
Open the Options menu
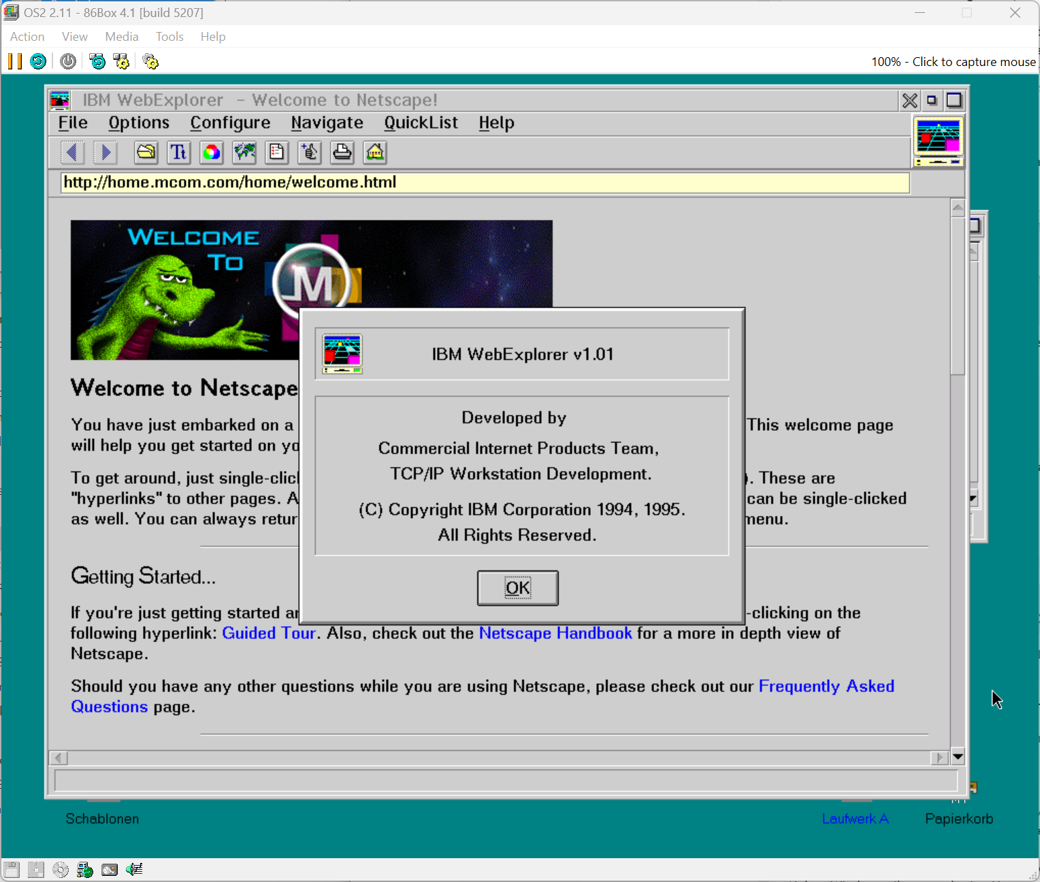(139, 123)
